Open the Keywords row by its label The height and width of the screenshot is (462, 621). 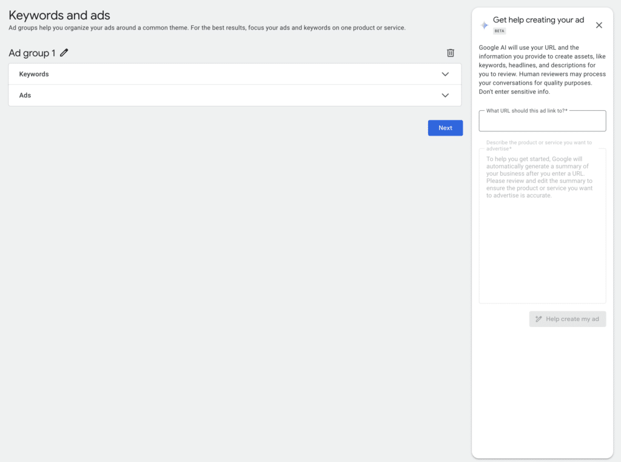tap(34, 74)
